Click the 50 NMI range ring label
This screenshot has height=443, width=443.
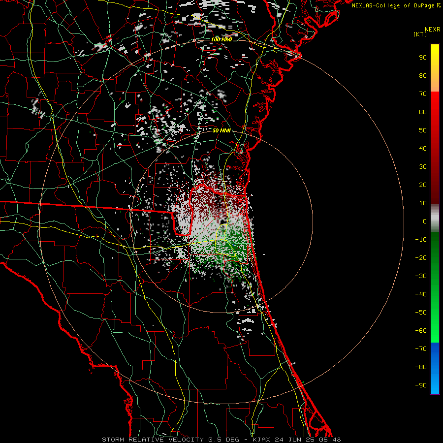[221, 130]
